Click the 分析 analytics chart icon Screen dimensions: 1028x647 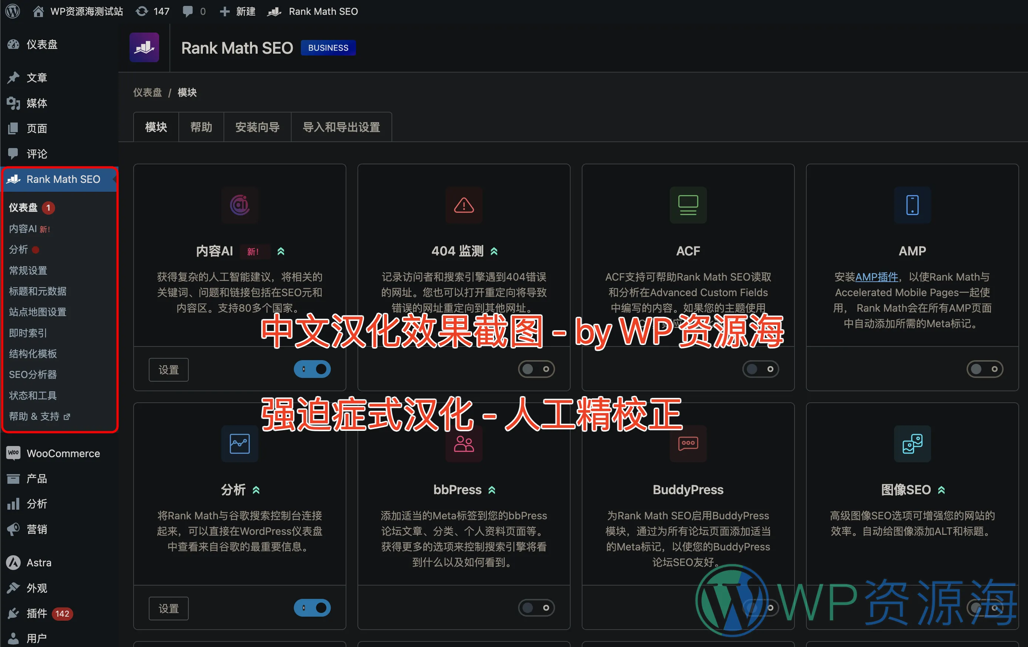click(239, 443)
